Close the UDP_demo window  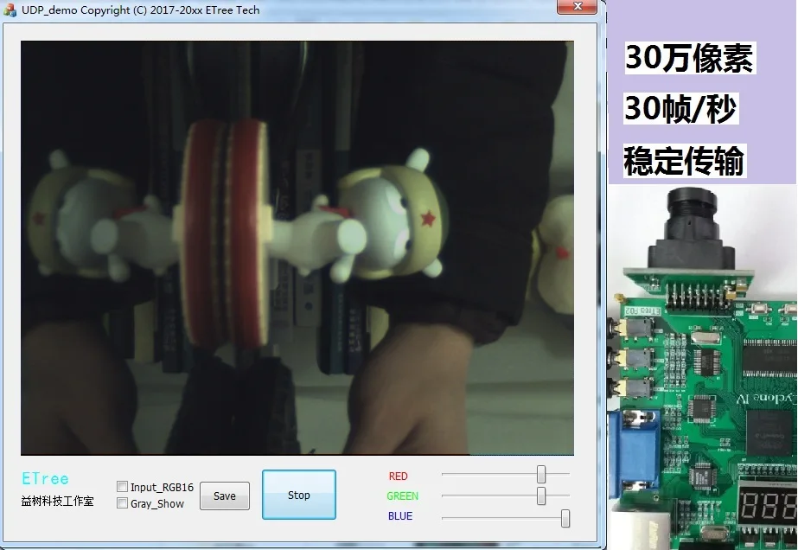578,7
